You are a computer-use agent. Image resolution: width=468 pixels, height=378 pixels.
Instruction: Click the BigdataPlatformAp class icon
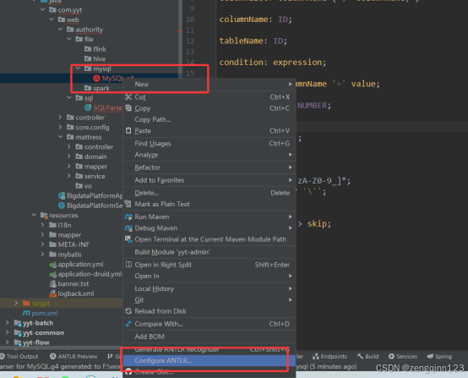pos(62,195)
